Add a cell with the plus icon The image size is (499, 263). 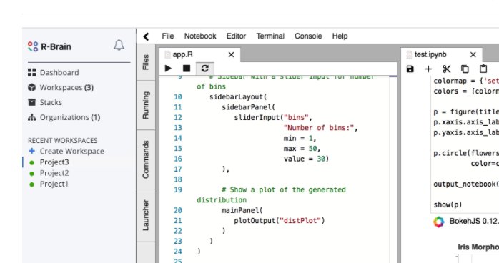point(428,69)
